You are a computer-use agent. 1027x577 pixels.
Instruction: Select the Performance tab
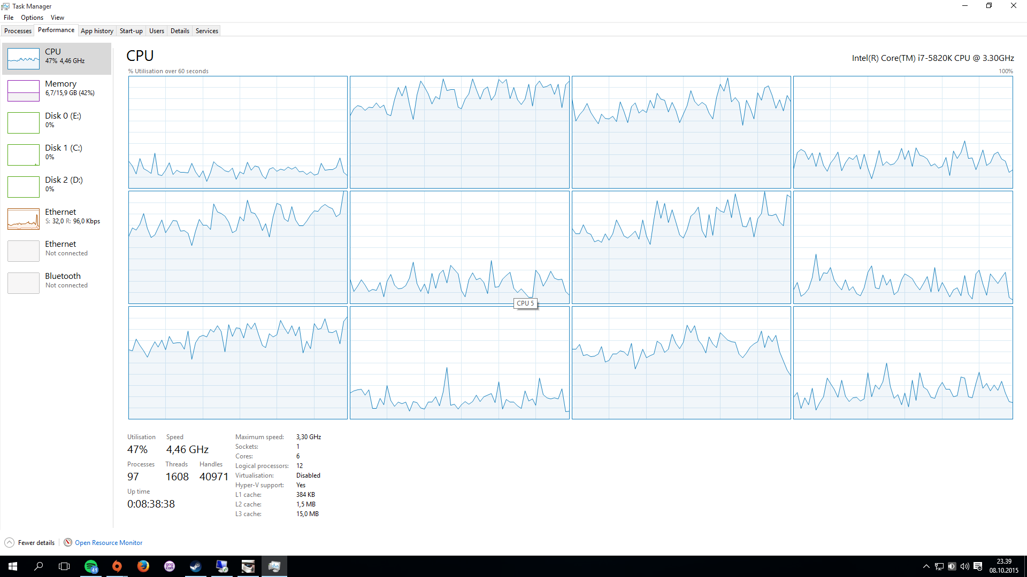[56, 30]
